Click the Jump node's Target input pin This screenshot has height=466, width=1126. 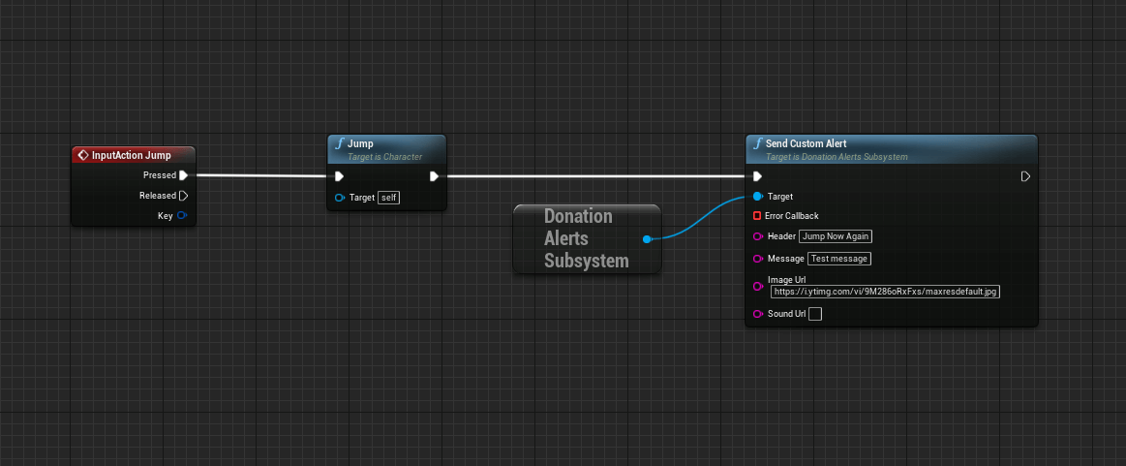[x=339, y=198]
